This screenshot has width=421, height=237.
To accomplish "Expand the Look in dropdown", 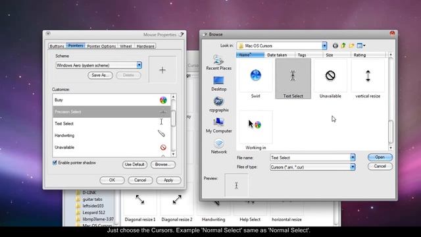I will pos(324,46).
